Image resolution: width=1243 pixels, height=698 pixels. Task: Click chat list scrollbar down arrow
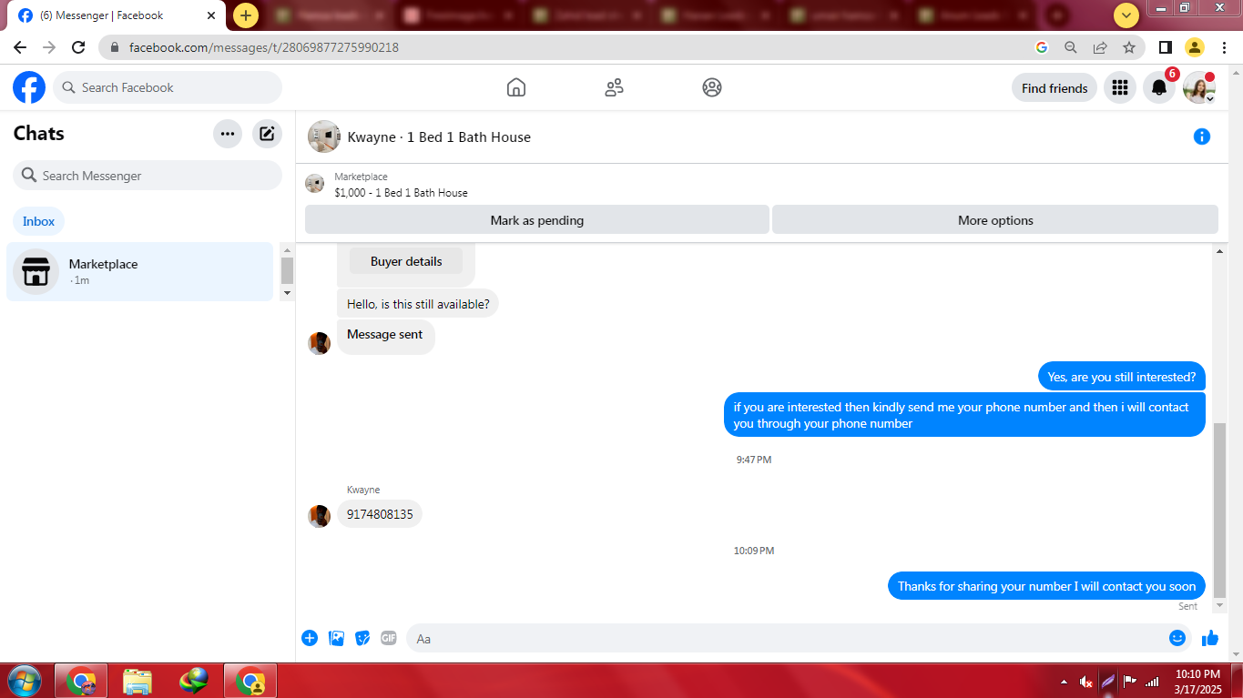pos(287,293)
